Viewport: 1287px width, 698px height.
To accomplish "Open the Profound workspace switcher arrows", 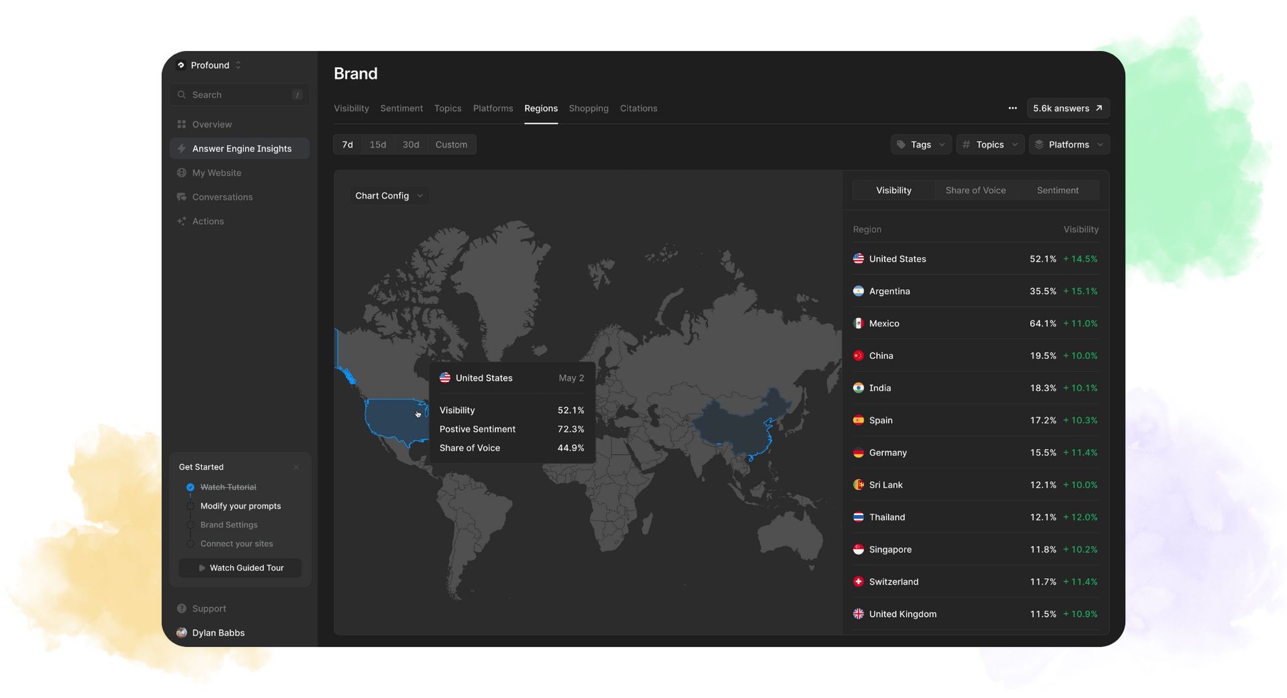I will 238,65.
